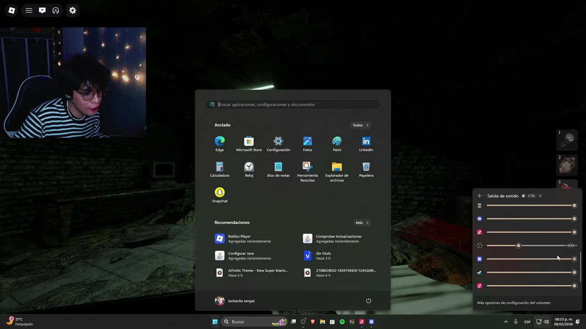This screenshot has width=586, height=329.
Task: Click the Roblox logo menu icon
Action: pyautogui.click(x=12, y=10)
